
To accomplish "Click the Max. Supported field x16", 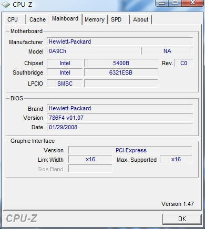I will (x=176, y=160).
